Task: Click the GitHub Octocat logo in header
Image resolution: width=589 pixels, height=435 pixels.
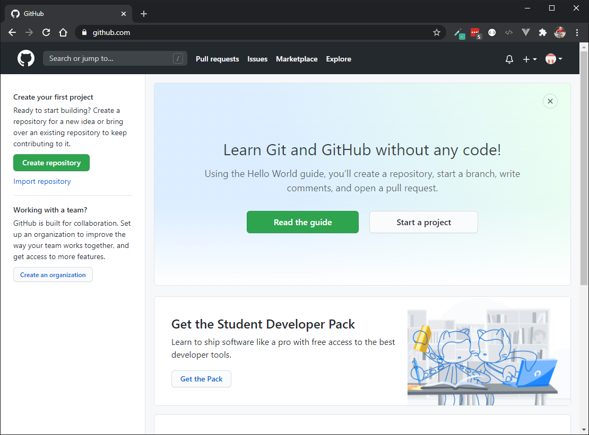Action: (26, 58)
